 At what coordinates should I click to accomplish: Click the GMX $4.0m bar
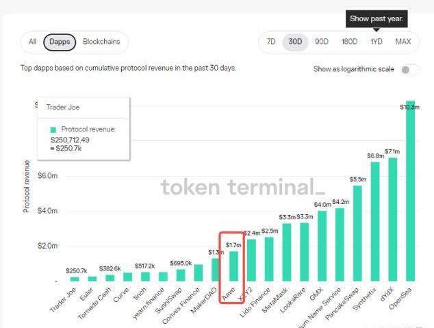coord(322,246)
